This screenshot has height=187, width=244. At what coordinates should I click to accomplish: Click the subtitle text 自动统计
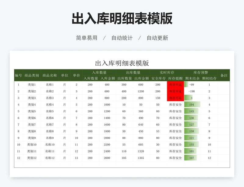tap(122, 38)
